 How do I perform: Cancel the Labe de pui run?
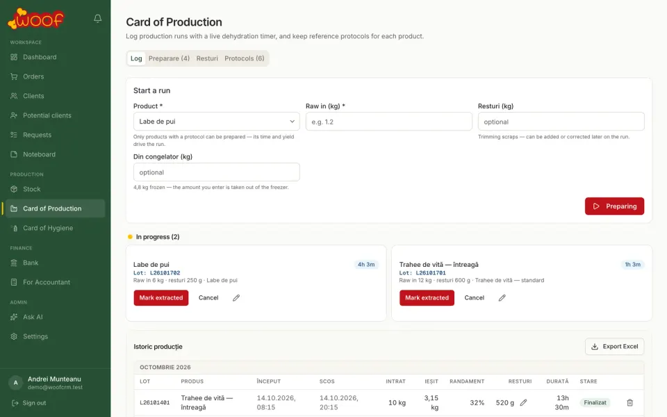[208, 298]
